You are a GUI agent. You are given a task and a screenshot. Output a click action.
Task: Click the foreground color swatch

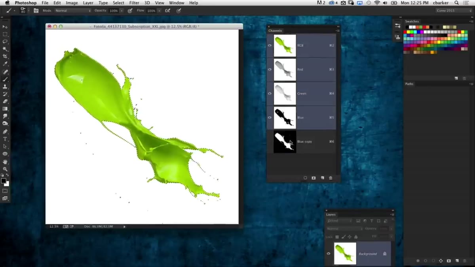coord(4,181)
